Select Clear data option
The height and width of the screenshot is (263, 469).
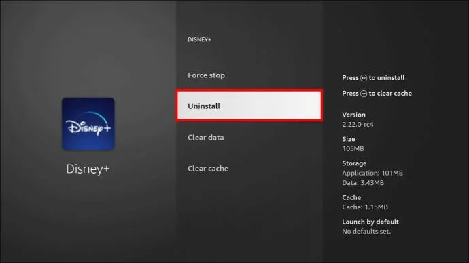206,138
